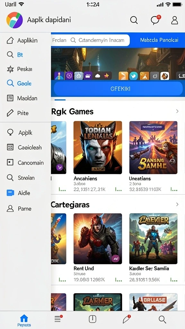Click the Kaidler Ser Samlia title text
Image resolution: width=185 pixels, height=329 pixels.
(x=149, y=268)
